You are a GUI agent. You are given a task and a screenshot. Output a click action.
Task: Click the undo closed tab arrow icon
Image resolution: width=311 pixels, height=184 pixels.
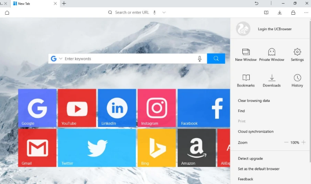[x=257, y=3]
